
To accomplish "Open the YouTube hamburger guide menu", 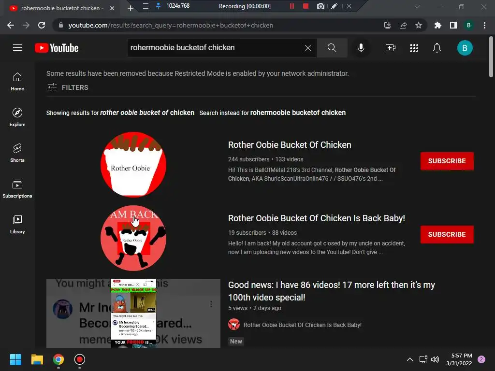I will (17, 48).
